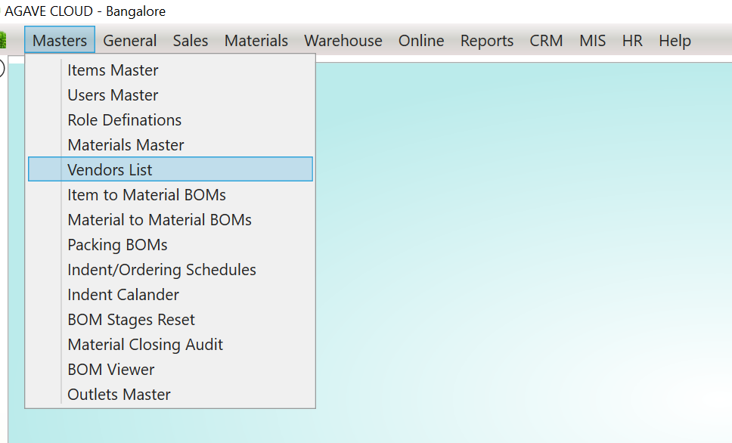732x443 pixels.
Task: Choose Materials Master in dropdown
Action: [x=126, y=145]
